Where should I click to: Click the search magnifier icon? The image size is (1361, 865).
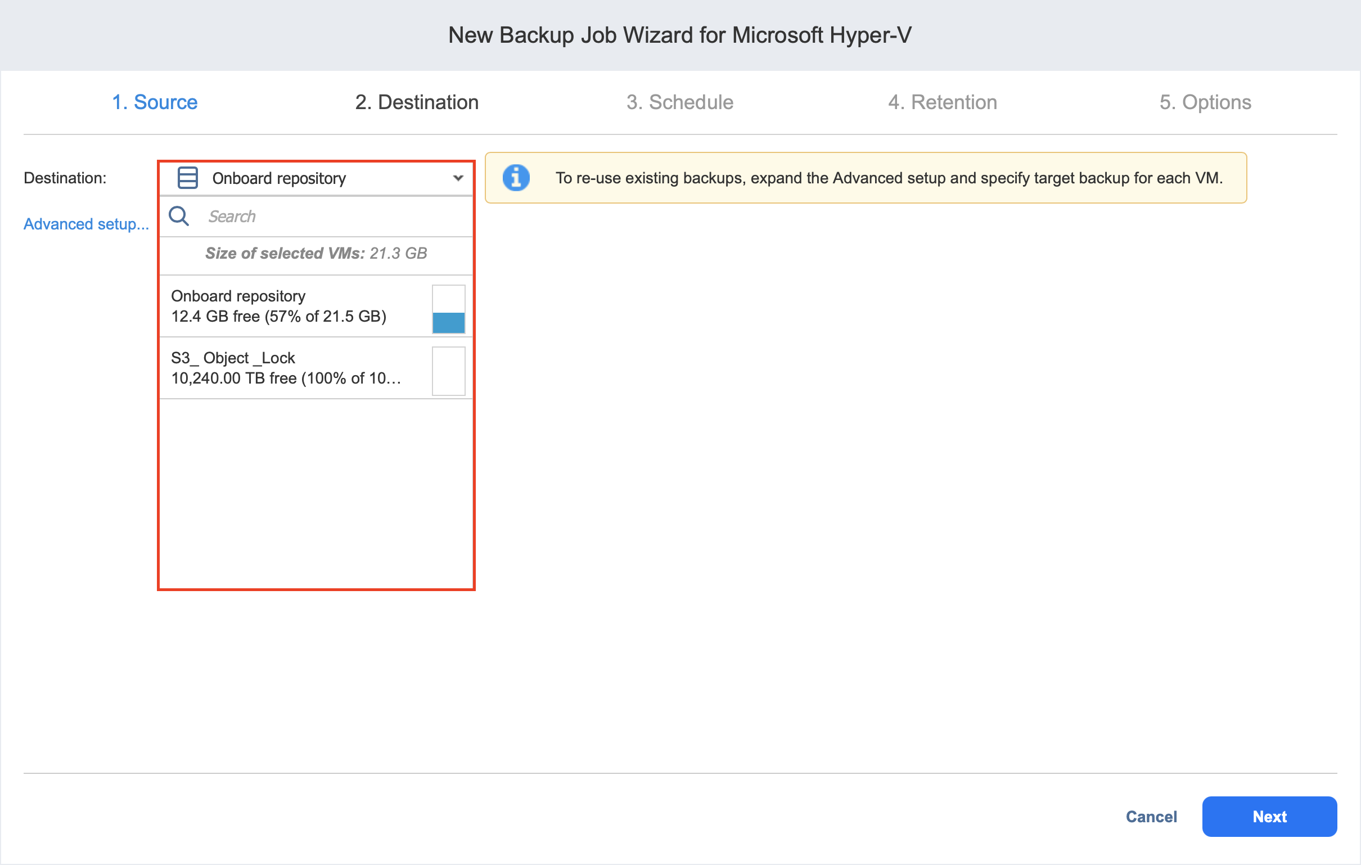(179, 216)
